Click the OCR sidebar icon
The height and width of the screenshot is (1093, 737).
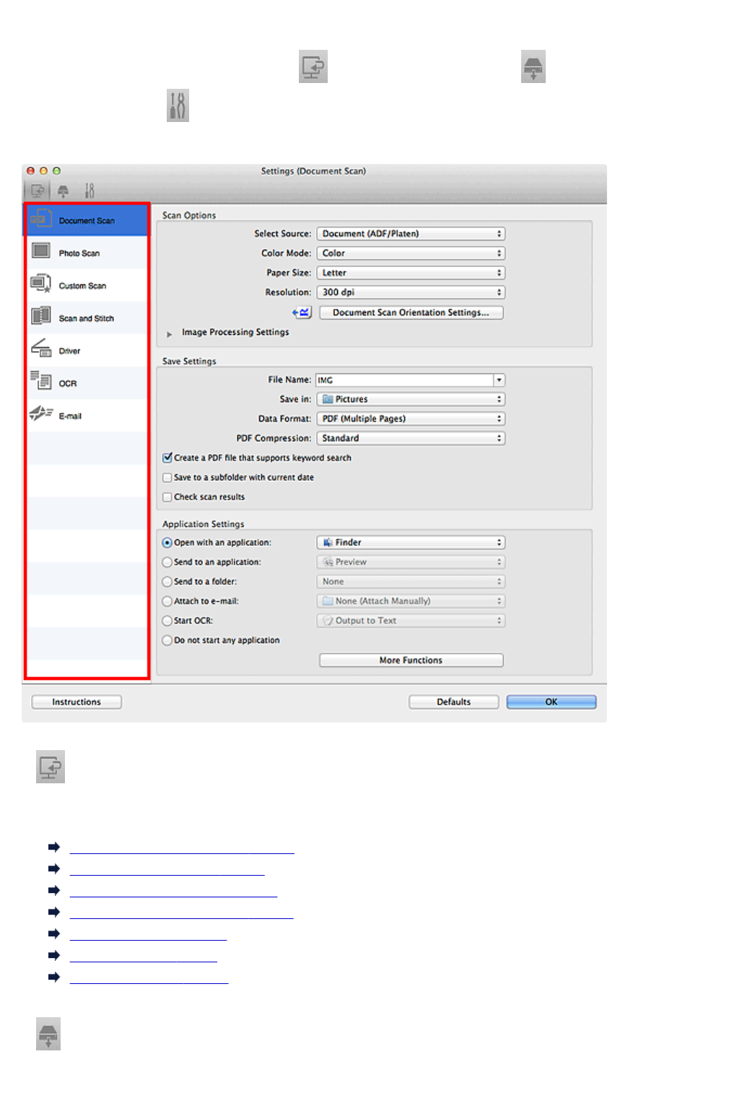40,380
